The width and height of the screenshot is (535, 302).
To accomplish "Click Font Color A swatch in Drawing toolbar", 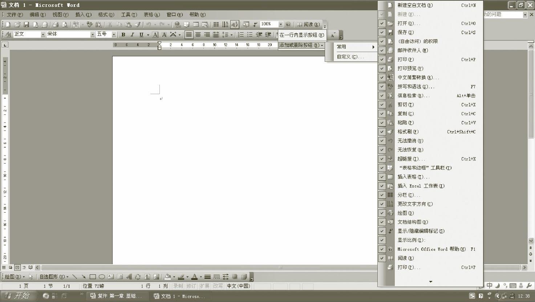I will (x=195, y=277).
